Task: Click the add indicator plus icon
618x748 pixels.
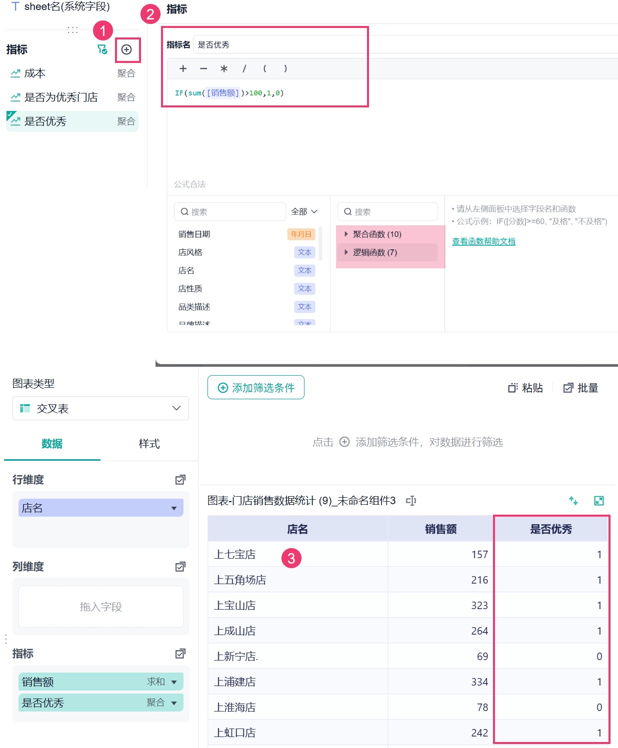Action: (126, 49)
